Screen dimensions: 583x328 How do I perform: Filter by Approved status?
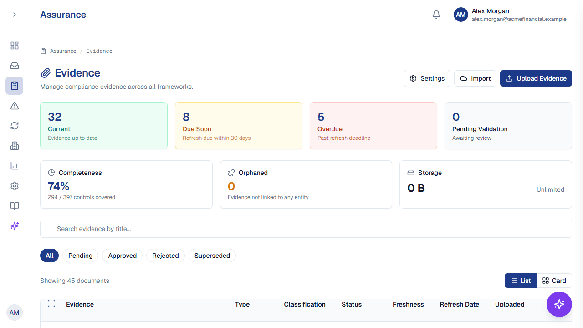(123, 256)
